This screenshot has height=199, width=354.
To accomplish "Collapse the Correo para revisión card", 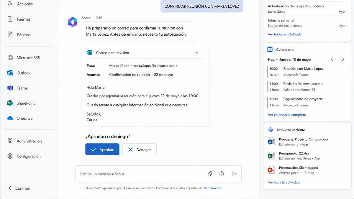I will [197, 52].
